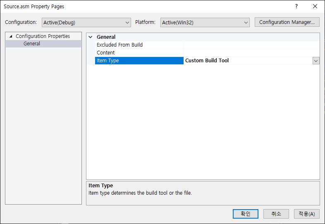The image size is (325, 224).
Task: Close the Source.asm Property Pages dialog
Action: (x=315, y=7)
